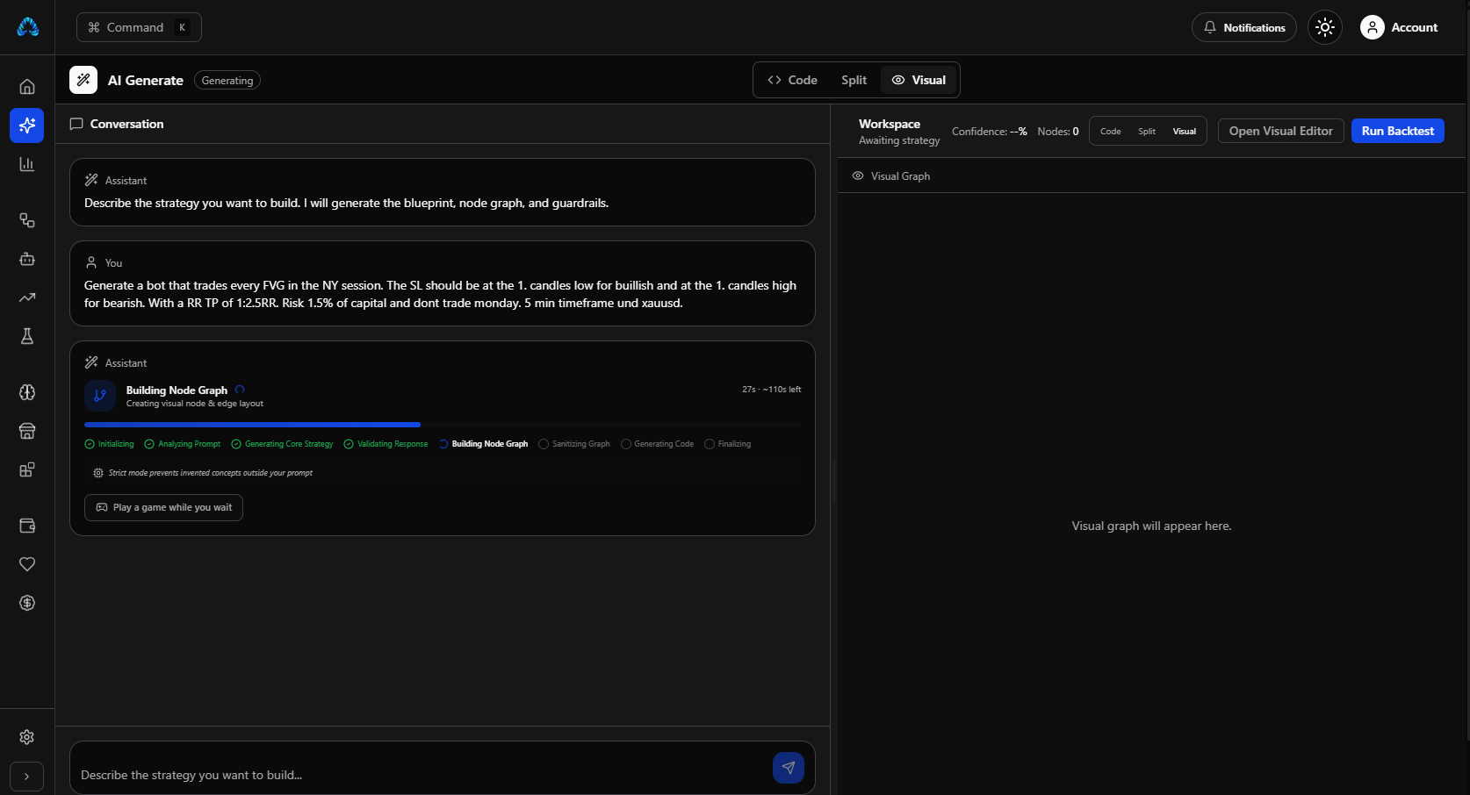Viewport: 1470px width, 795px height.
Task: Open the bar chart analytics sidebar icon
Action: (27, 164)
